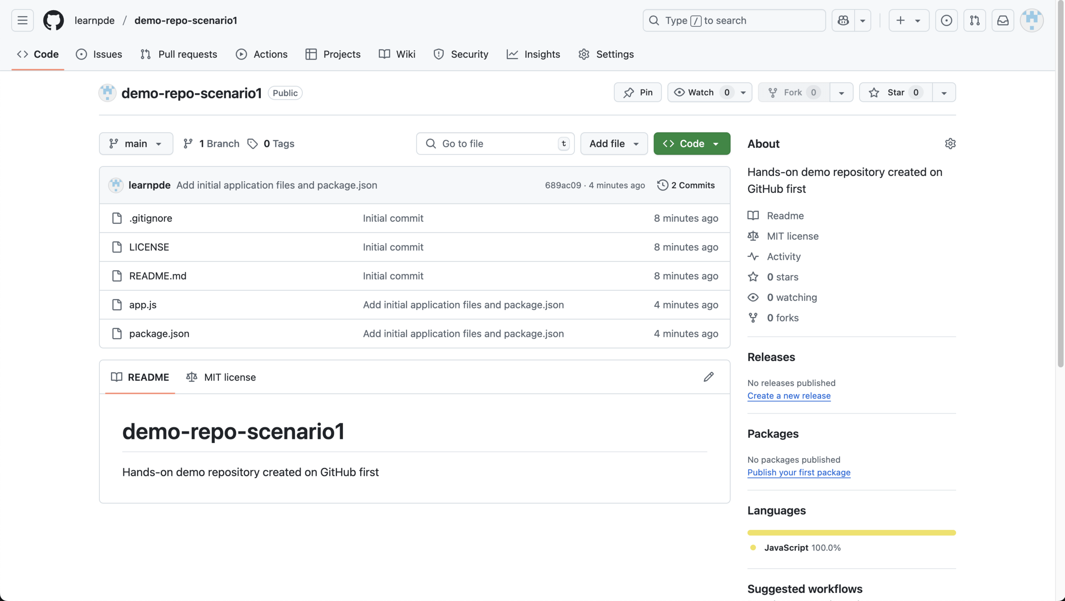The image size is (1065, 601).
Task: Click Create a new release link
Action: click(789, 396)
